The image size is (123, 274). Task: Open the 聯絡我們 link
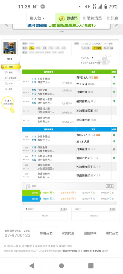[x=46, y=233]
